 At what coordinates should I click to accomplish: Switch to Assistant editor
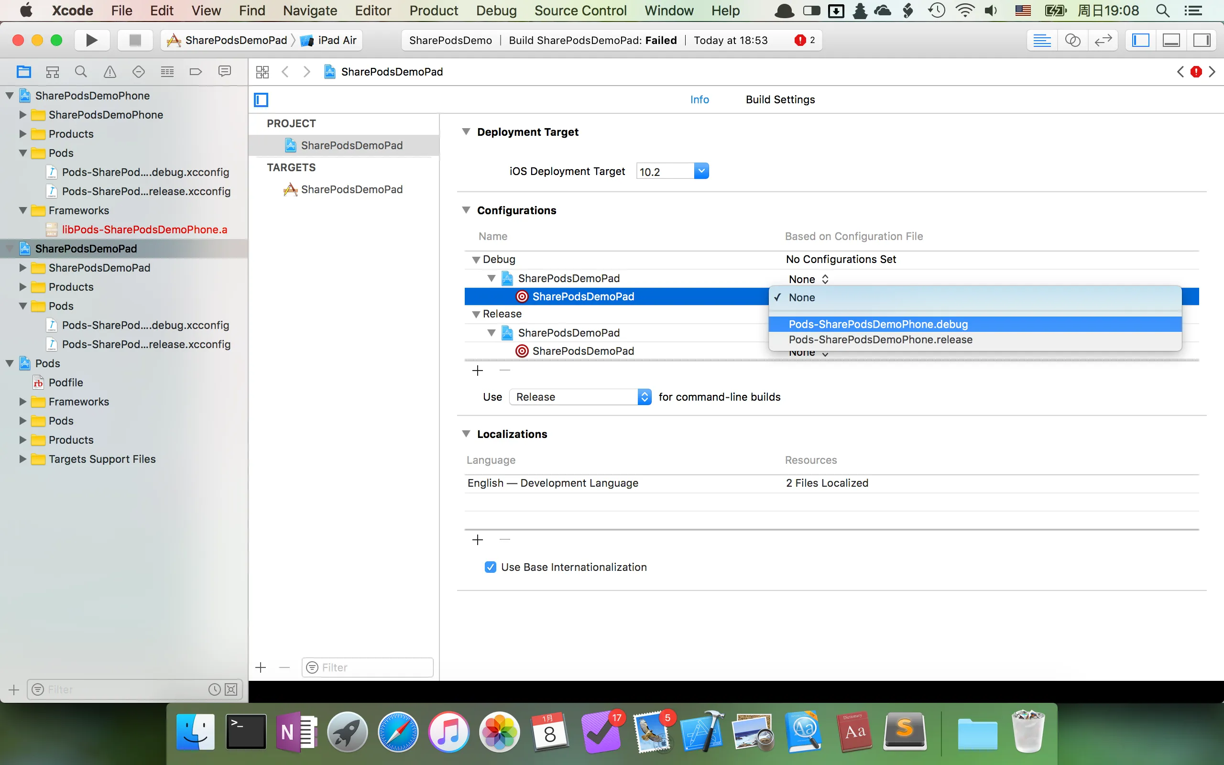coord(1072,40)
